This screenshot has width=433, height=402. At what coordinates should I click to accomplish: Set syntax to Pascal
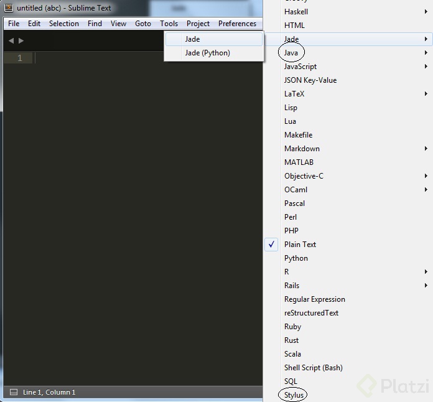coord(348,203)
